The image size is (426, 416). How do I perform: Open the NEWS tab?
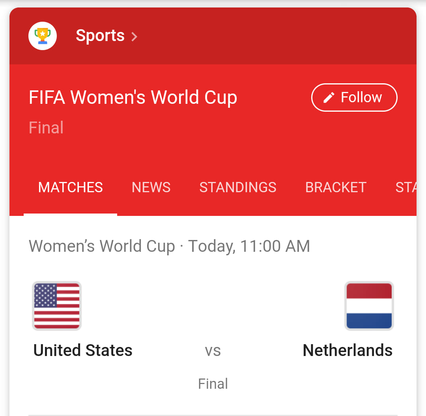pos(151,187)
